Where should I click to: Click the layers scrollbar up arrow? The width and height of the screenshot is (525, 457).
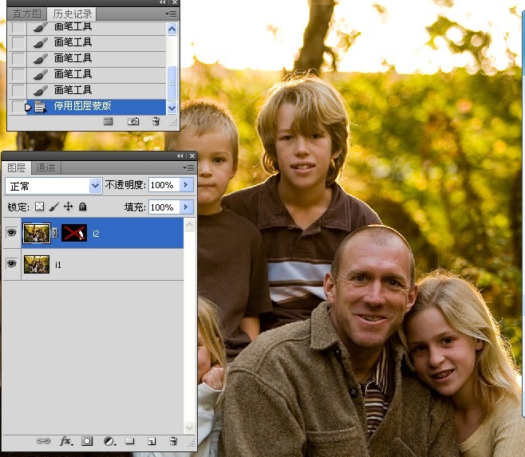(x=189, y=225)
